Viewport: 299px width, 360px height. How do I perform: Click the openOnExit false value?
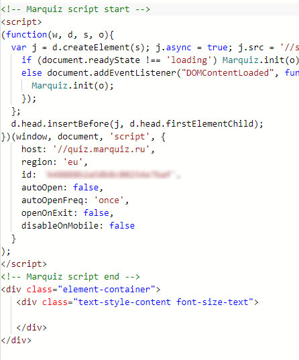pos(96,213)
